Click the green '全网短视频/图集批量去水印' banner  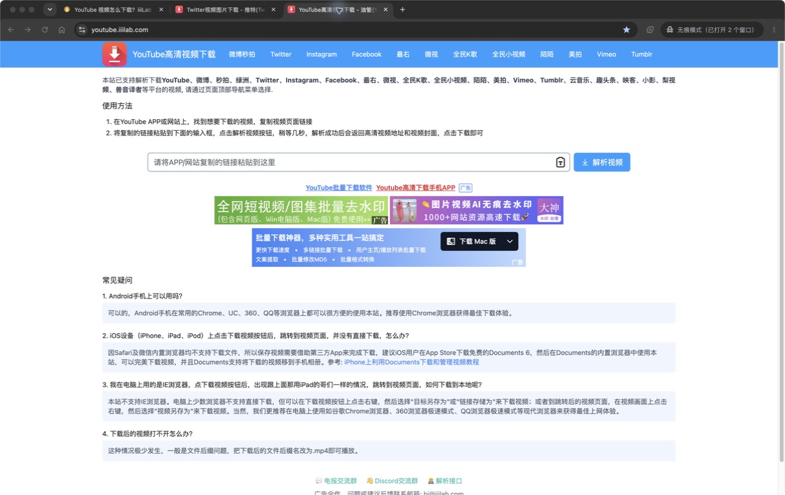(x=301, y=210)
